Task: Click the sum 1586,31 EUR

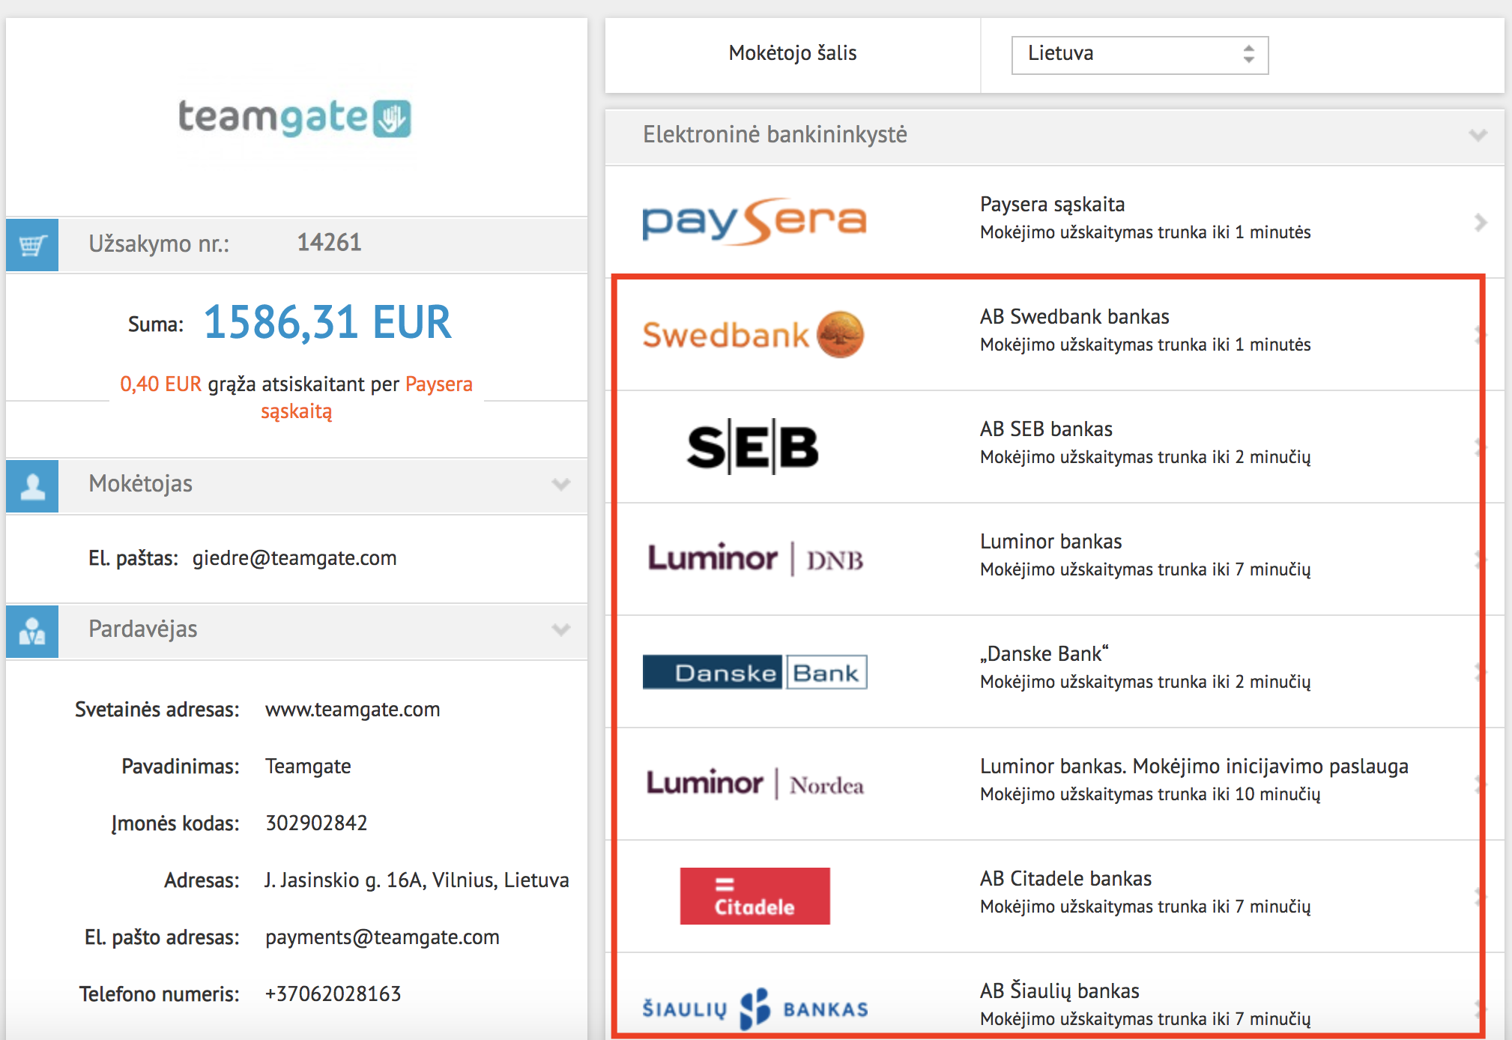Action: 327,322
